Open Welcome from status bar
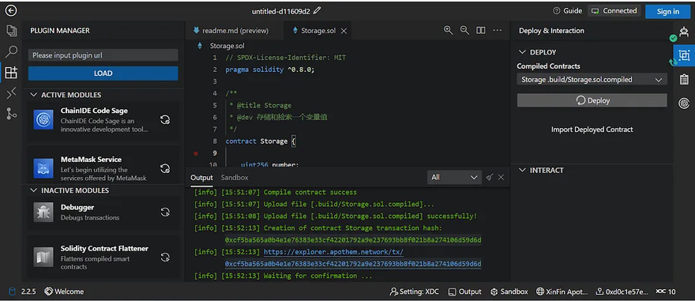This screenshot has height=301, width=695. (64, 292)
